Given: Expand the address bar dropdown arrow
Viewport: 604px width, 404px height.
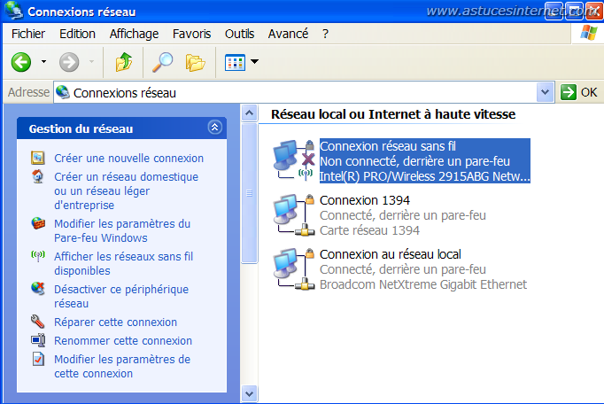Looking at the screenshot, I should tap(546, 92).
